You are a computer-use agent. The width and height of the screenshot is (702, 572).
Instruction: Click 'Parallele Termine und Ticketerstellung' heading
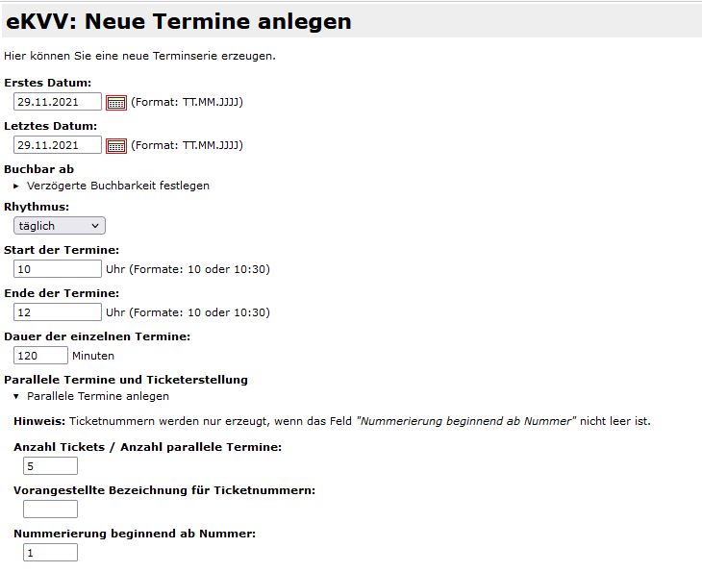tap(126, 380)
